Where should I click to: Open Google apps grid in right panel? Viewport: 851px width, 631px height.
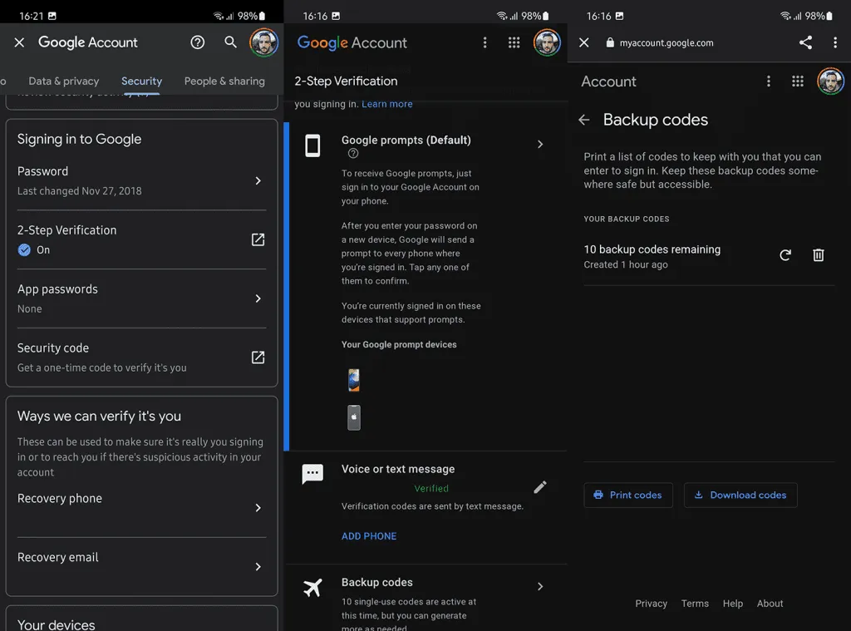(x=798, y=81)
